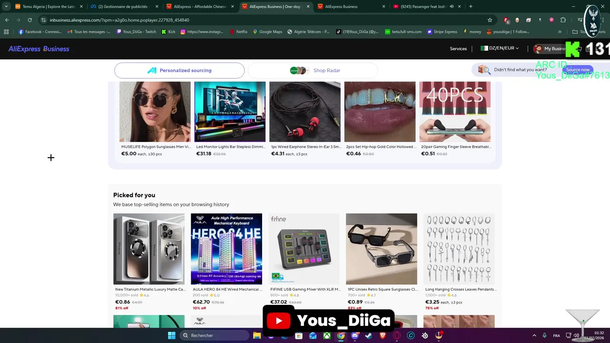Open SteelSeries app from taskbar
Viewport: 610px width, 343px height.
tap(425, 335)
